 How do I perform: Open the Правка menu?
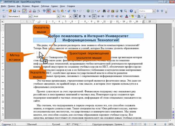pos(11,6)
